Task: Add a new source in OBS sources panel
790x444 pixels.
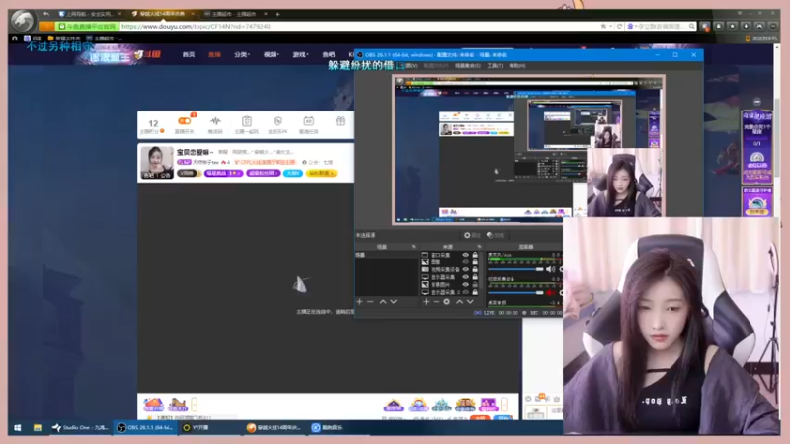Action: 426,302
